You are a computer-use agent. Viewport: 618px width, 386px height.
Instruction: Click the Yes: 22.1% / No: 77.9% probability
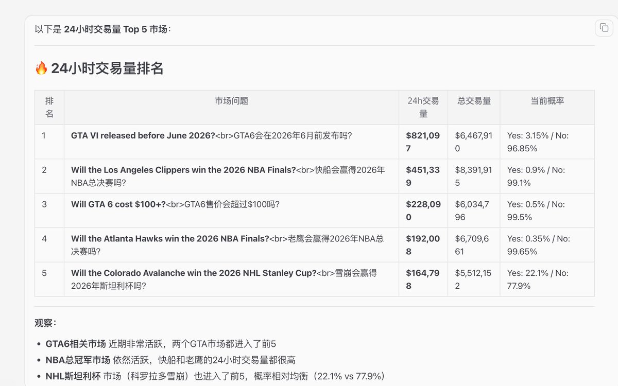coord(538,279)
